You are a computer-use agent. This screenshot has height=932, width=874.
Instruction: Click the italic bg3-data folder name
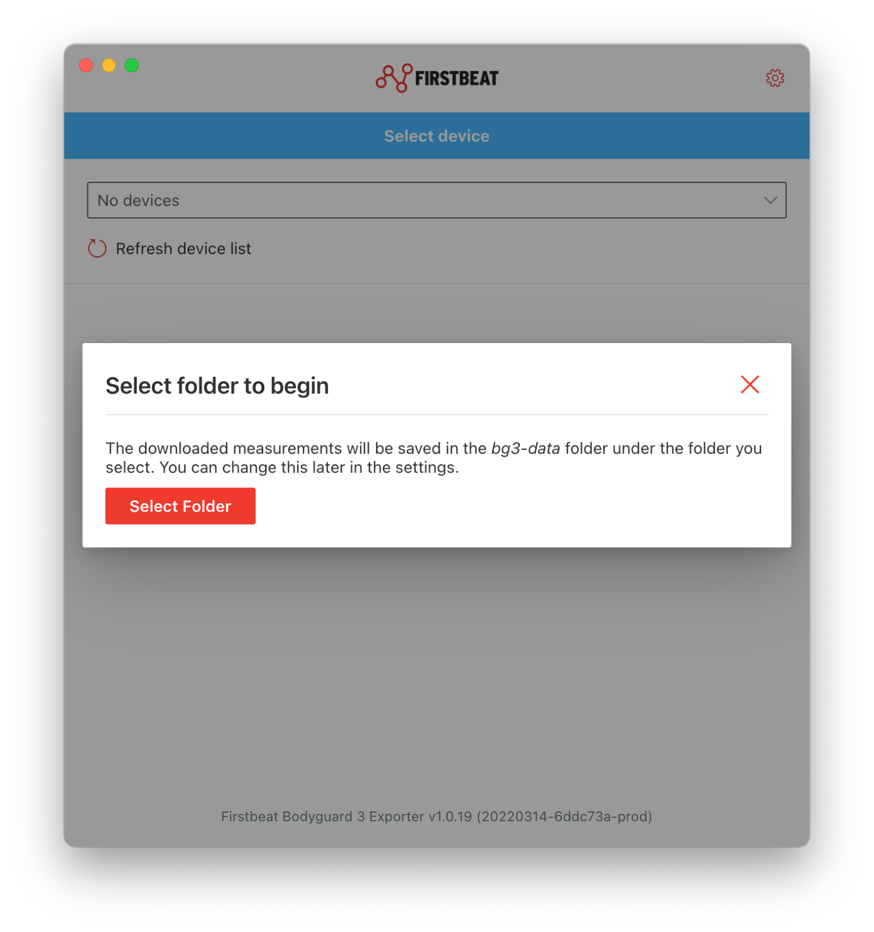pyautogui.click(x=526, y=449)
